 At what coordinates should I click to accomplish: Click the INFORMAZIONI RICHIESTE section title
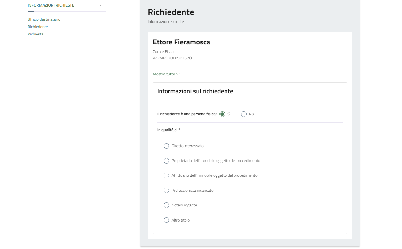click(51, 5)
